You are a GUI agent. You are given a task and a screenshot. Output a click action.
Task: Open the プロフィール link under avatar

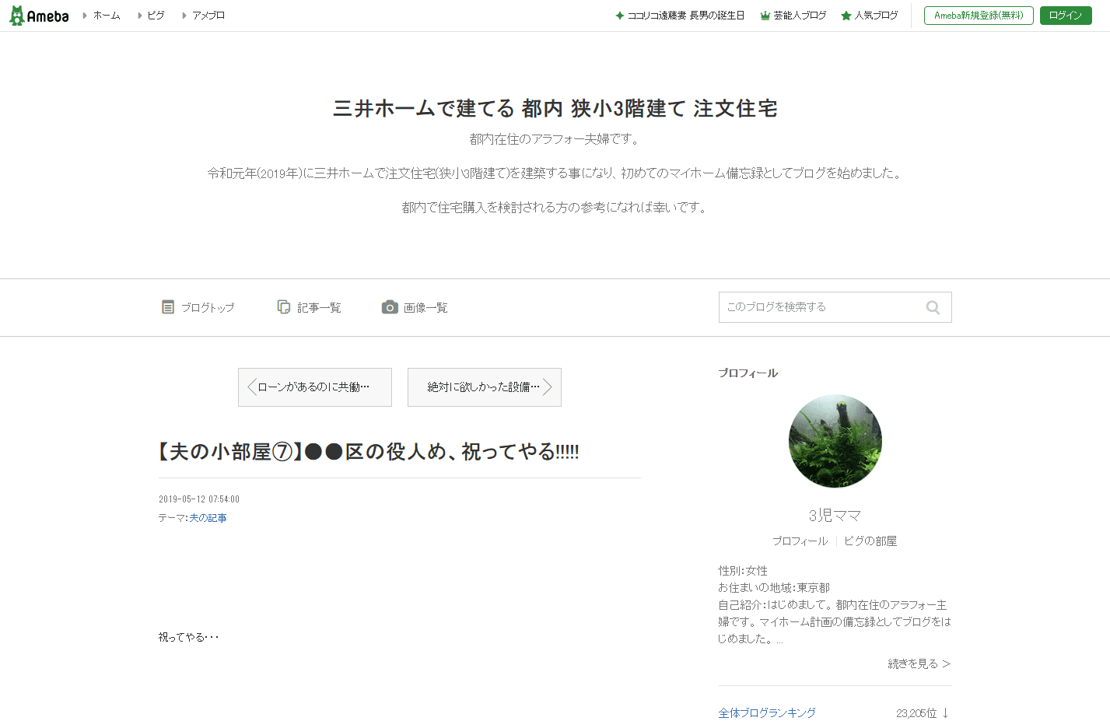pos(800,541)
